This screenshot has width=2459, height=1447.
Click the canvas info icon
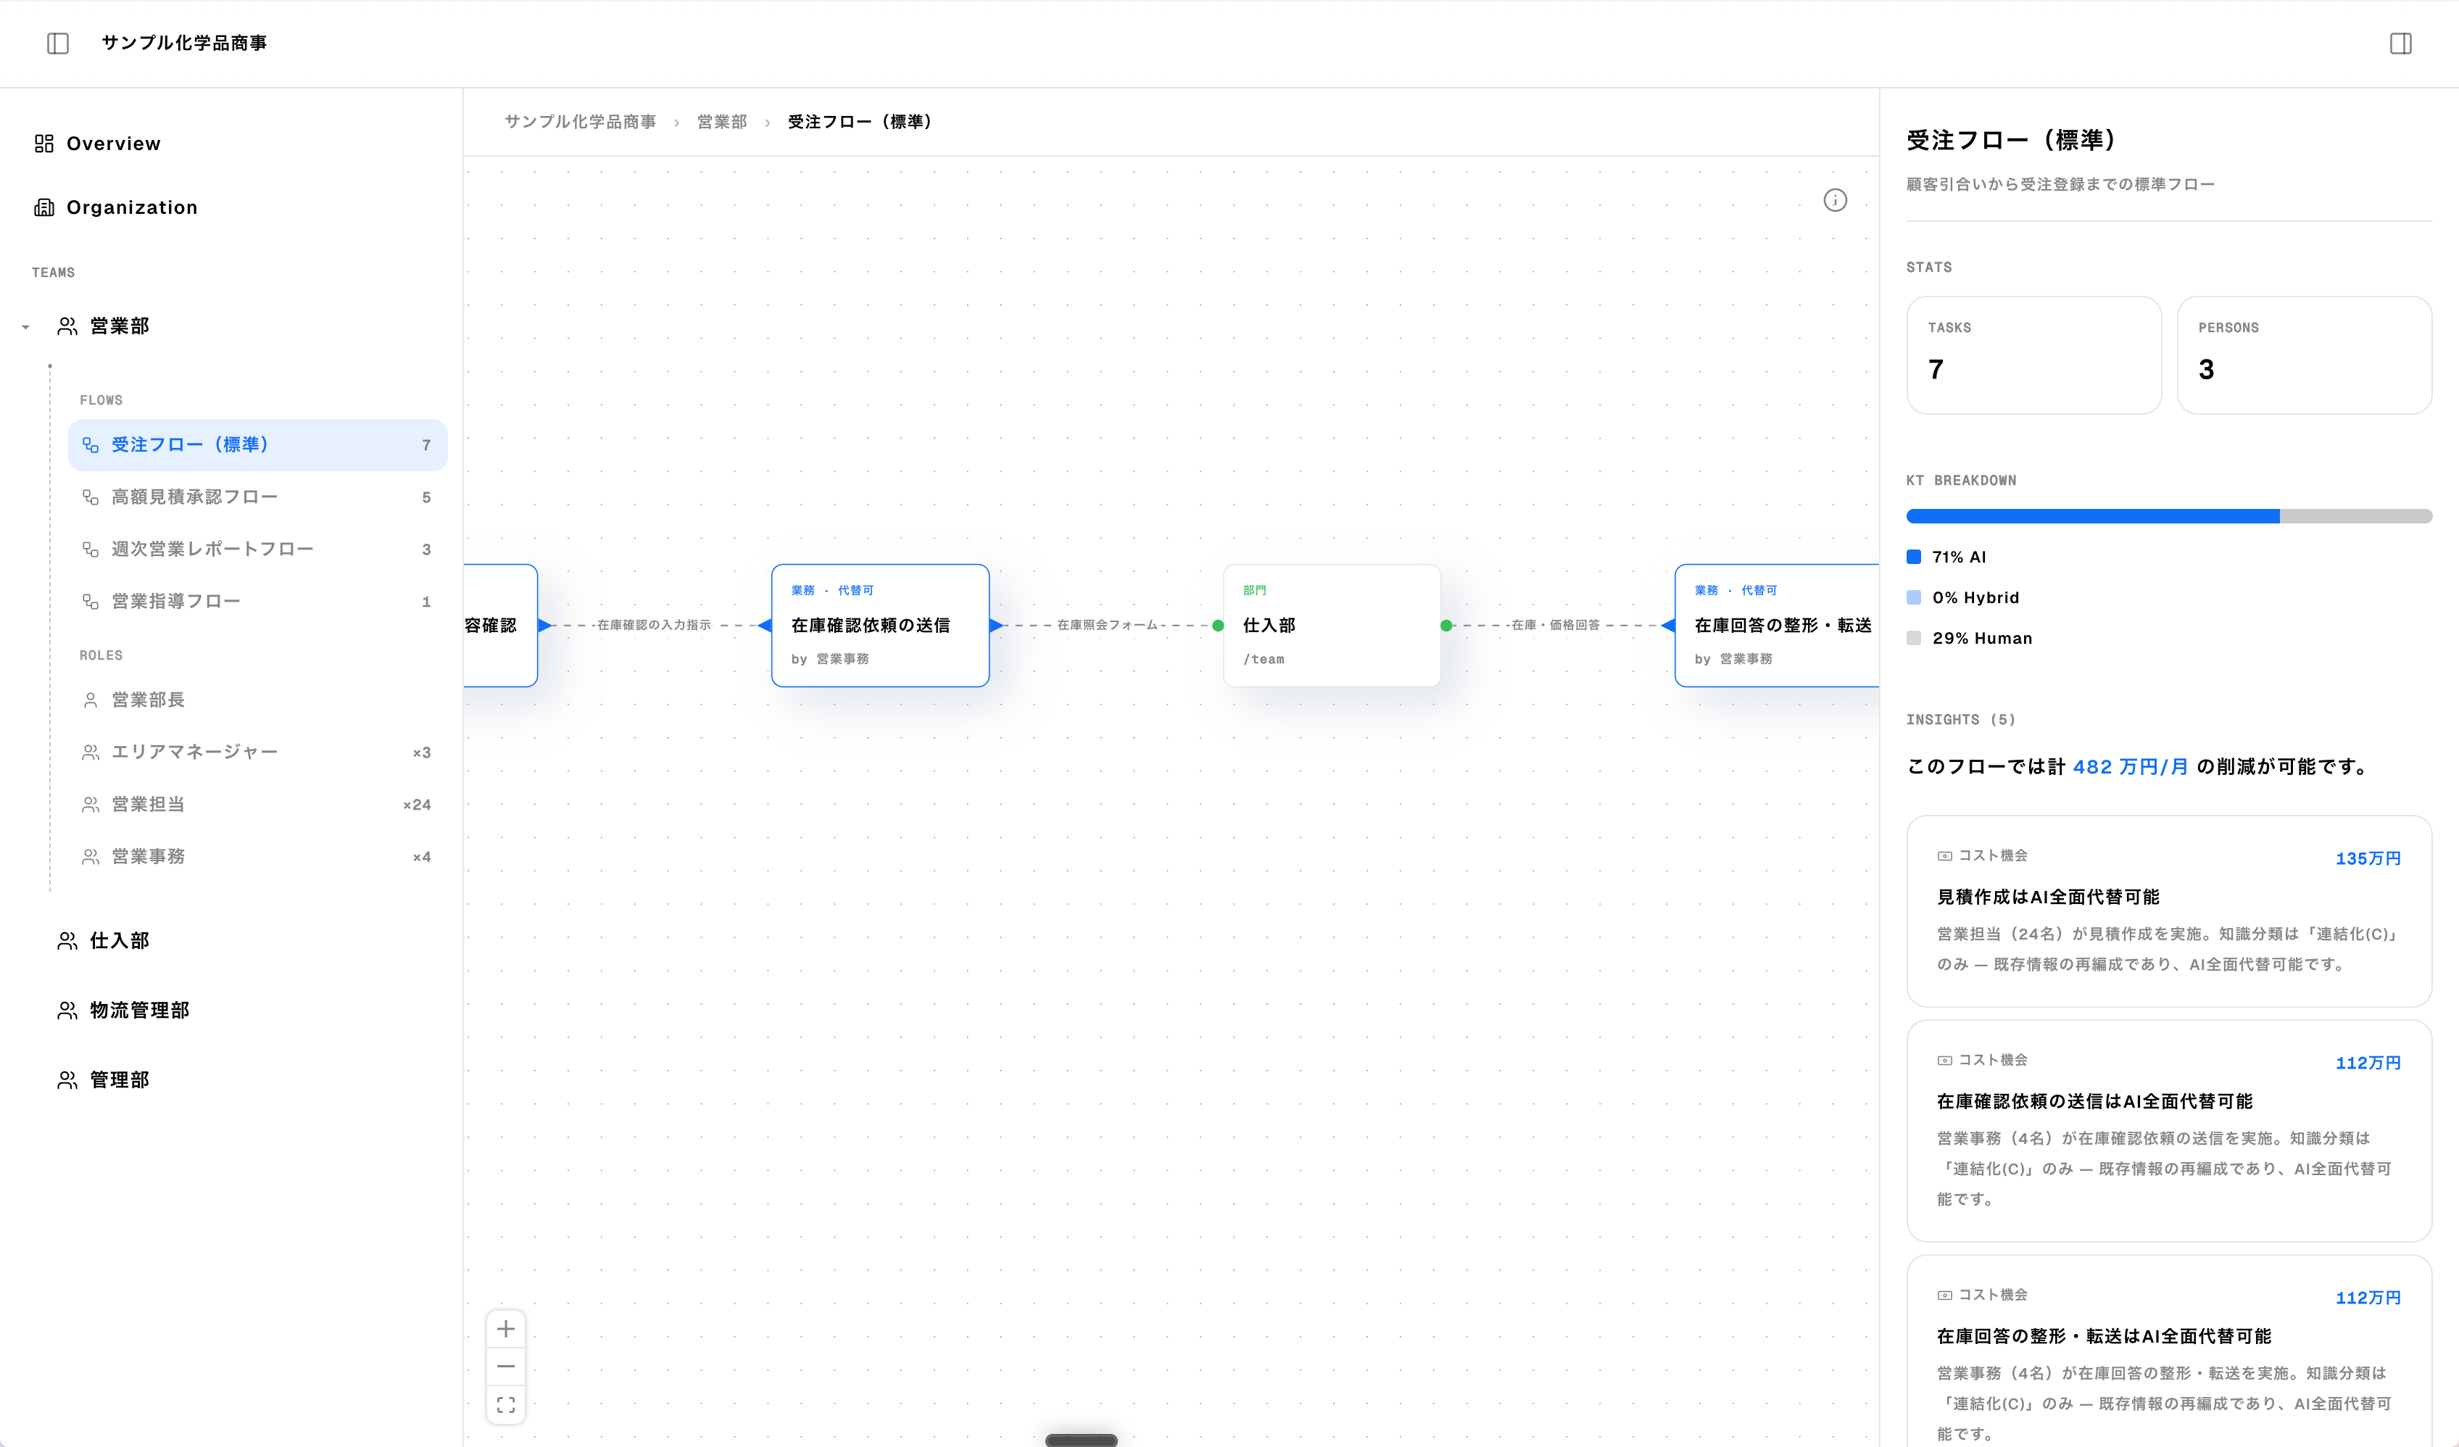pyautogui.click(x=1835, y=200)
